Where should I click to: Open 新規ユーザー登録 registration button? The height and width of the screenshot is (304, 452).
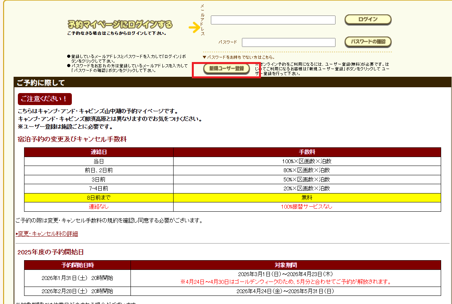point(226,69)
